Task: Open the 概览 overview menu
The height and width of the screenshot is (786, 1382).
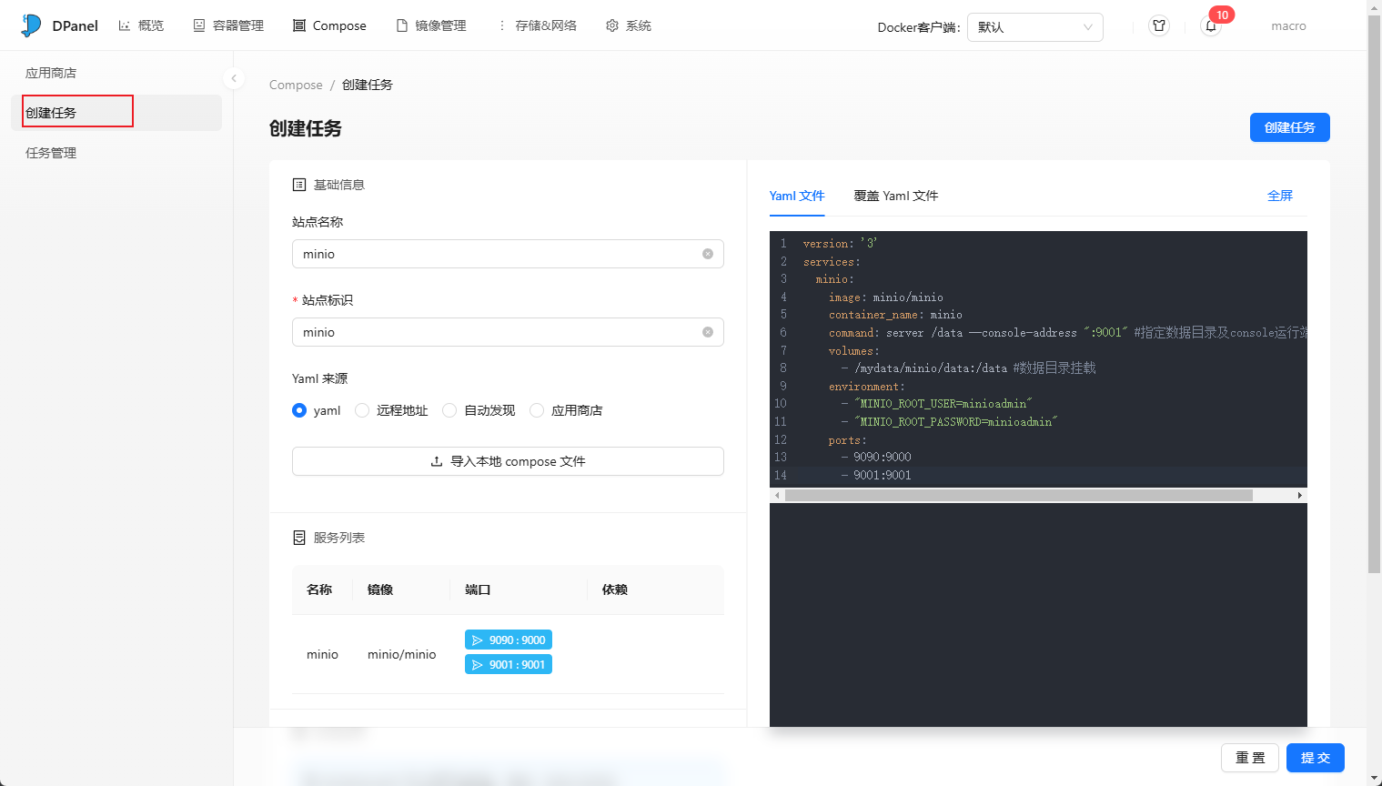Action: [x=141, y=25]
